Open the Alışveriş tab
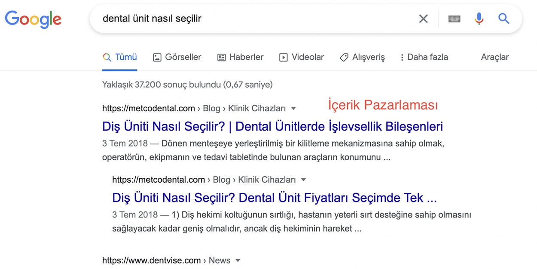Viewport: 537px width, 269px height. 362,57
